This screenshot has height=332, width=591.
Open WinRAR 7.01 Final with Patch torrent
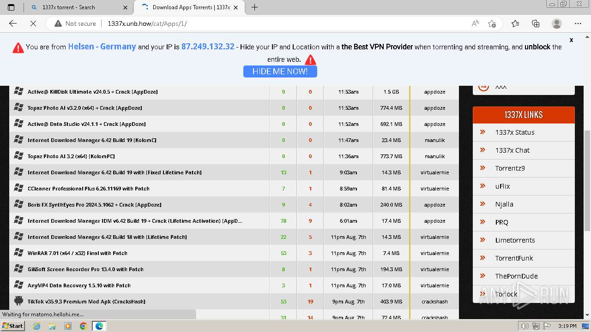point(78,253)
